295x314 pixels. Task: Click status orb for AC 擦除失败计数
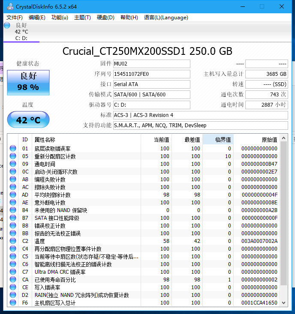click(13, 187)
